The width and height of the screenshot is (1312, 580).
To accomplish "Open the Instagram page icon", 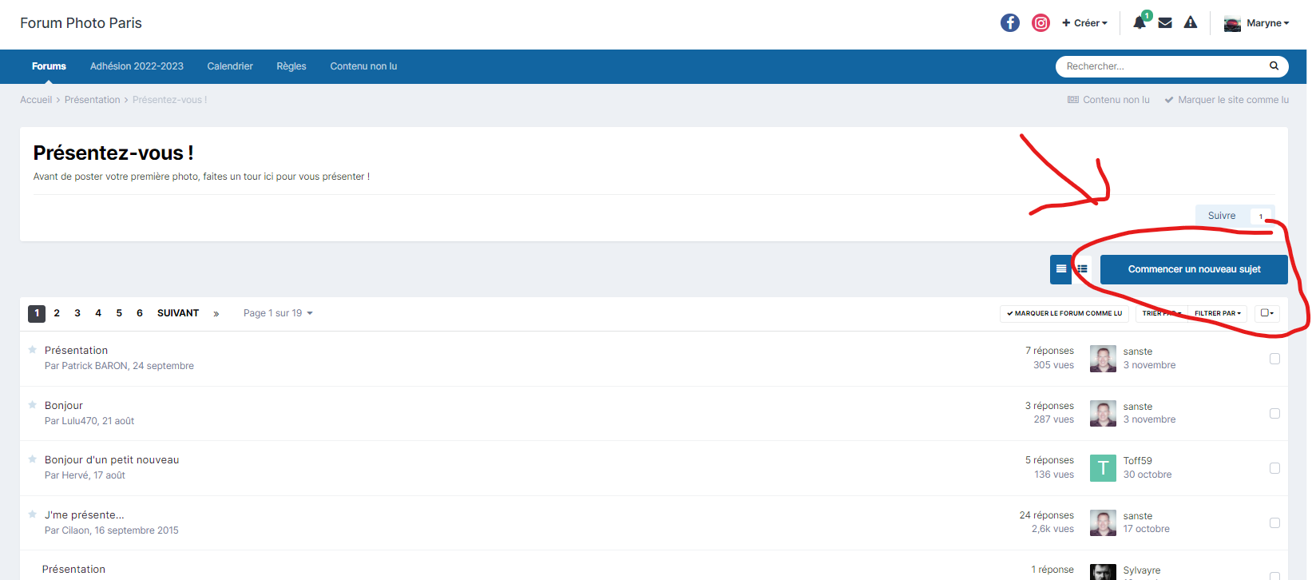I will (1040, 23).
